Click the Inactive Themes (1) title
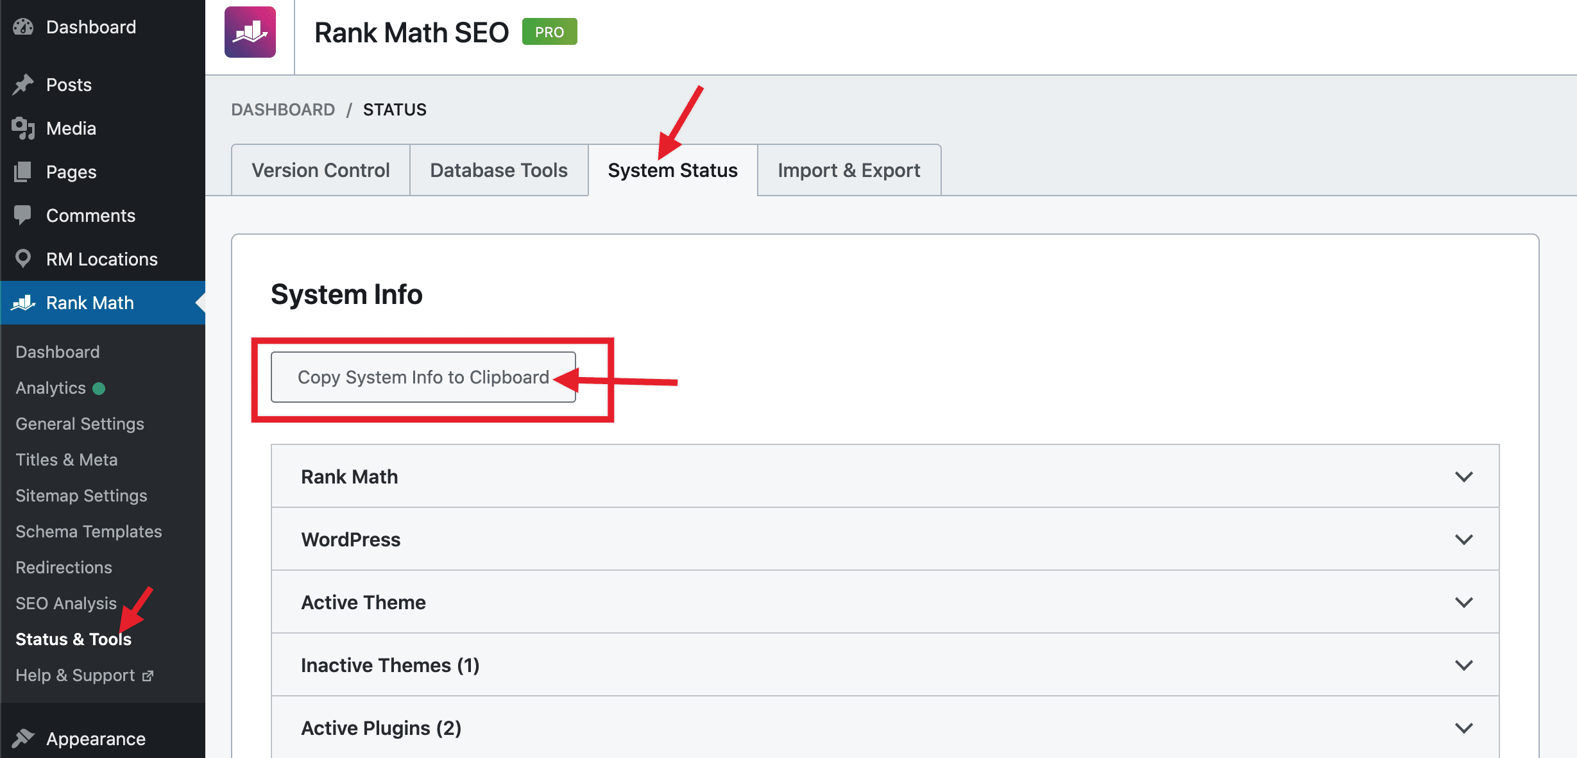The height and width of the screenshot is (758, 1577). point(391,665)
